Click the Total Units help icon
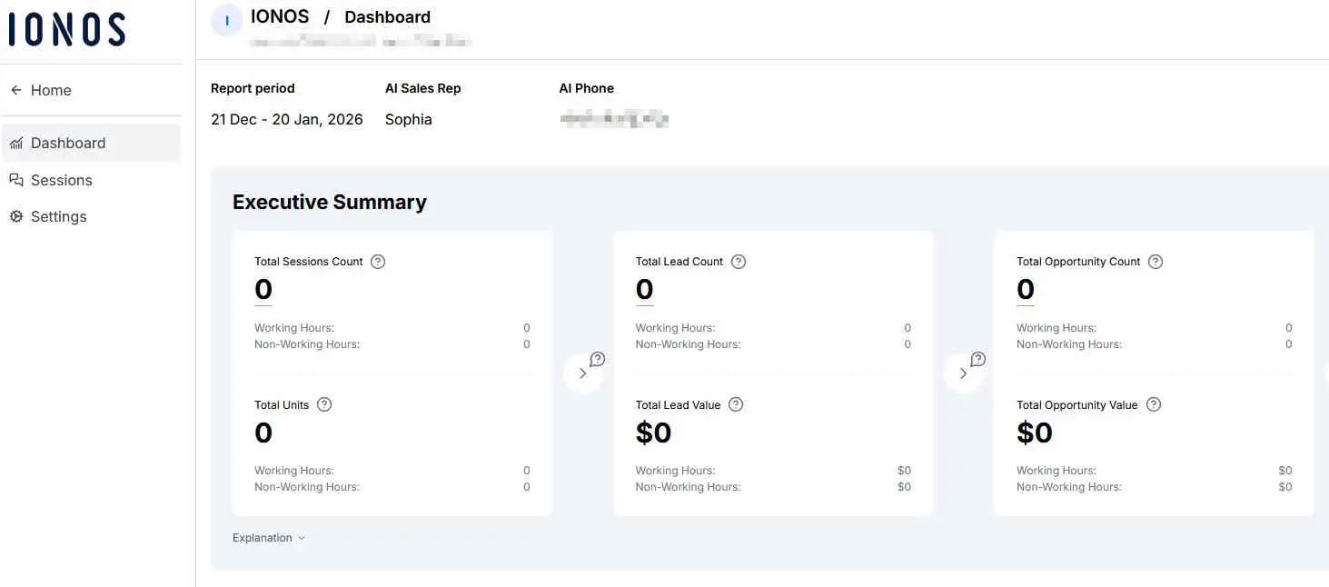This screenshot has width=1329, height=587. [325, 403]
